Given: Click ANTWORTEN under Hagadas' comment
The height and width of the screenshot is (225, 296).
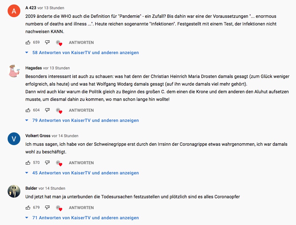Looking at the screenshot, I should tap(81, 110).
